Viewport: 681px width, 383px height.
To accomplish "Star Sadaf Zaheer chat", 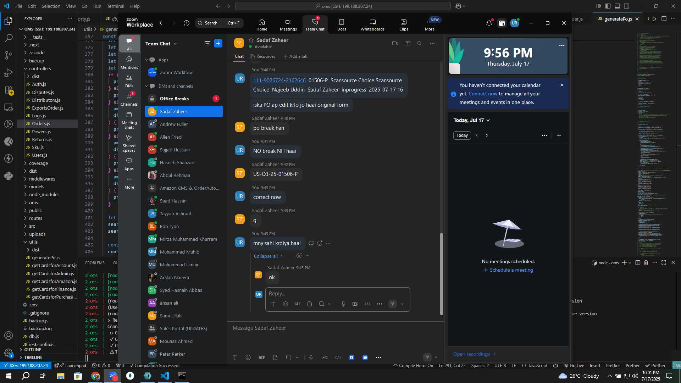I will [x=251, y=40].
